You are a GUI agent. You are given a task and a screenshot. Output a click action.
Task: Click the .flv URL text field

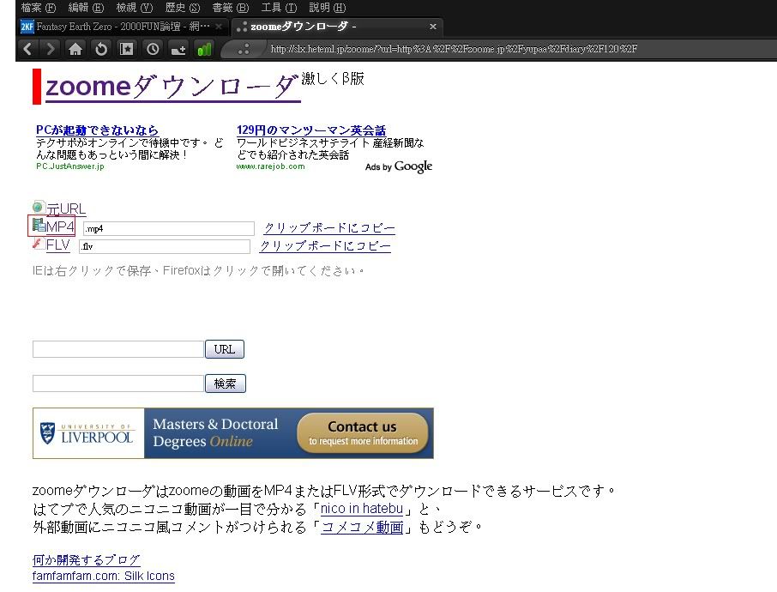click(164, 246)
